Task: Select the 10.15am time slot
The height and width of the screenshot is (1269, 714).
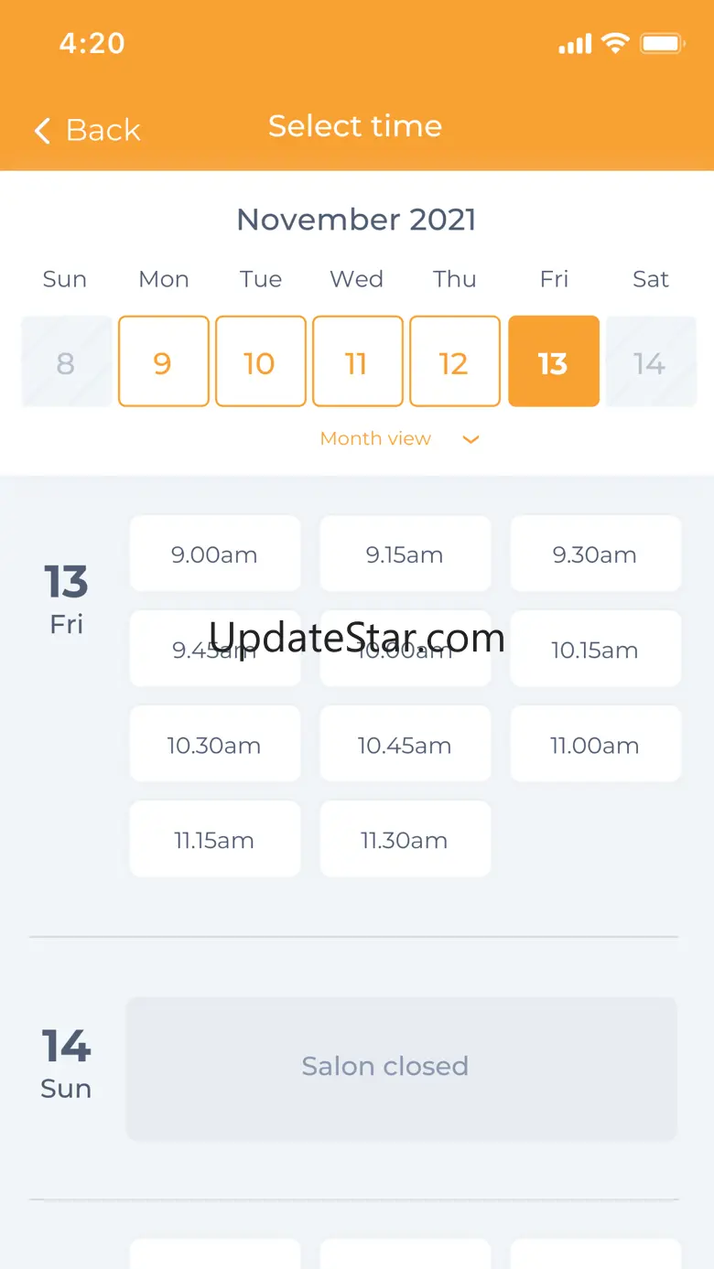Action: tap(595, 650)
